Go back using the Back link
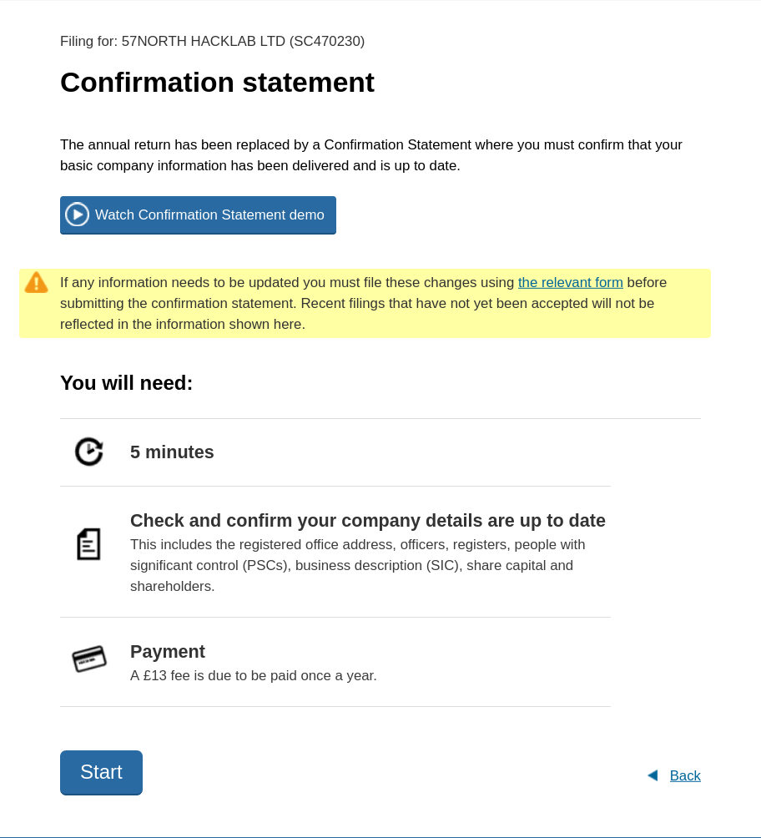The height and width of the screenshot is (838, 761). tap(685, 775)
